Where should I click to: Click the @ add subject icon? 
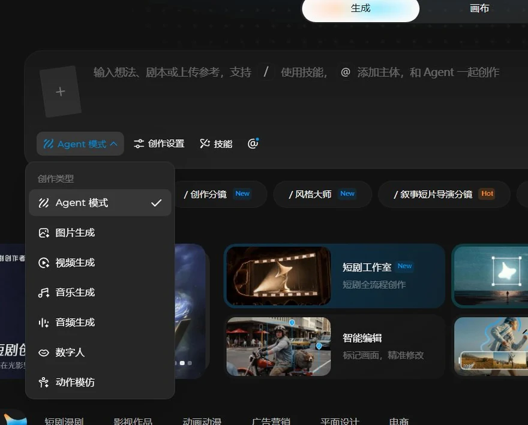tap(253, 143)
